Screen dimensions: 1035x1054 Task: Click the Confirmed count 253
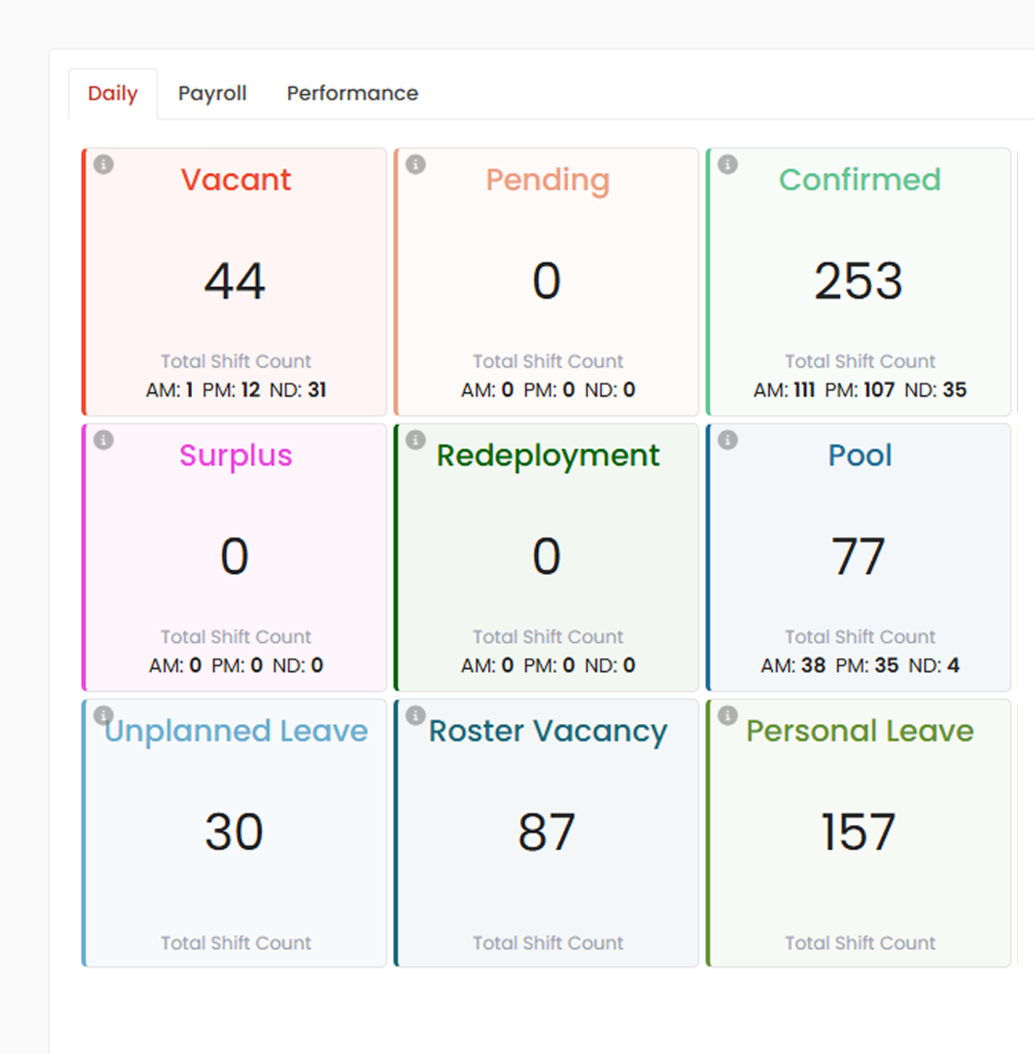pos(859,282)
